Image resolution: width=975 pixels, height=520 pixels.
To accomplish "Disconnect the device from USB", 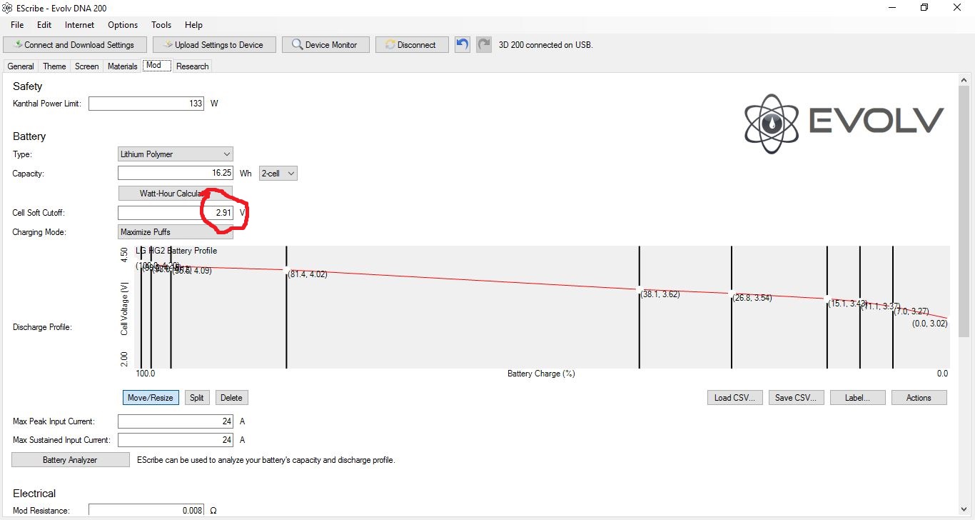I will click(x=411, y=44).
